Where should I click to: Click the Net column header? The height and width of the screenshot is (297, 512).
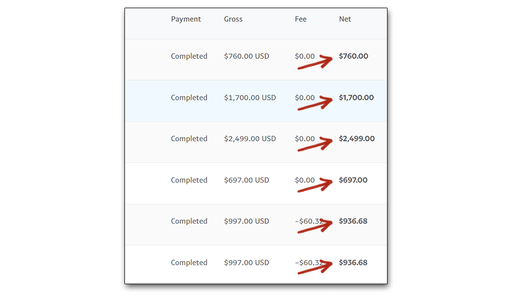[x=345, y=19]
